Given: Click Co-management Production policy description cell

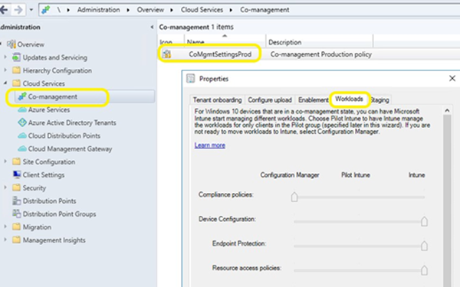Looking at the screenshot, I should (321, 54).
